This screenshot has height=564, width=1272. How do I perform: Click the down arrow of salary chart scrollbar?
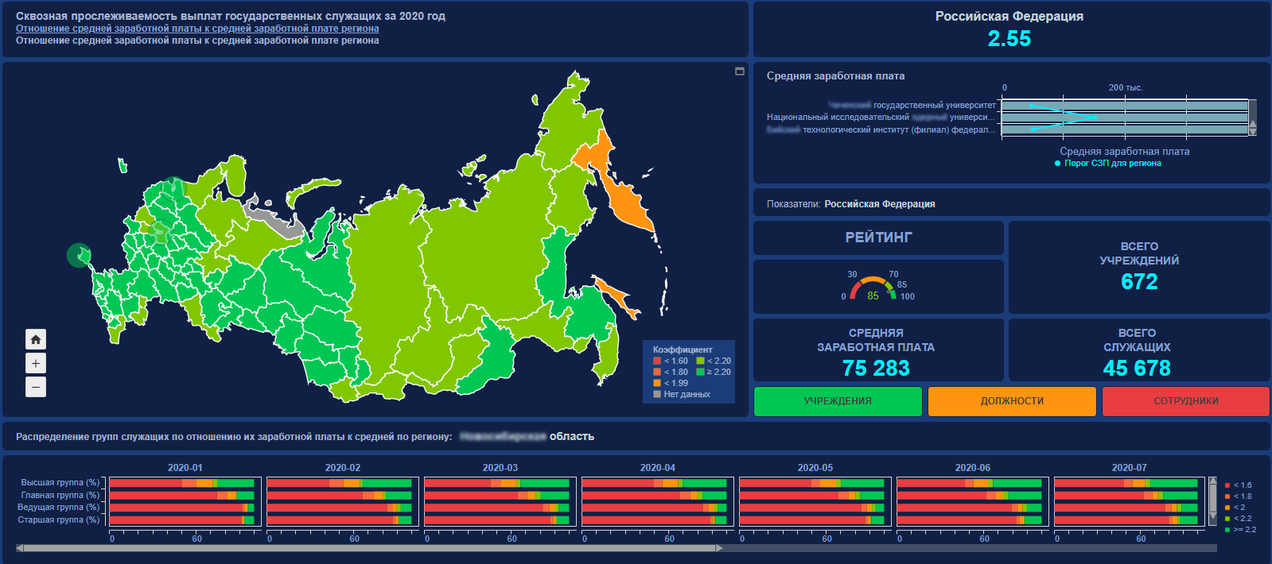pos(1253,131)
